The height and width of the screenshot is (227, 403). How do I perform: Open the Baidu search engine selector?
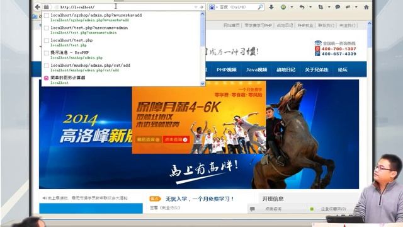click(213, 7)
